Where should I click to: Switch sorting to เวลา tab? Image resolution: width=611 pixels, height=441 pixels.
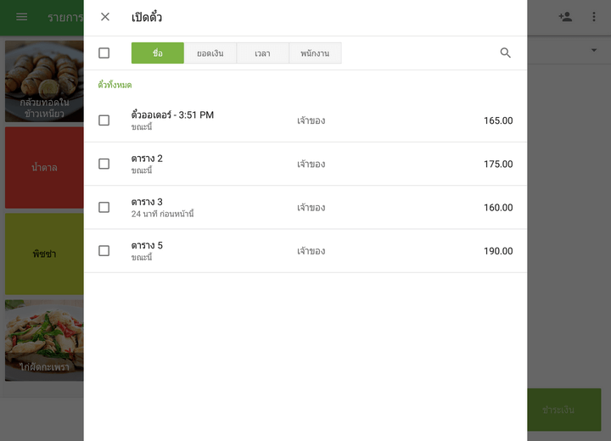coord(263,53)
